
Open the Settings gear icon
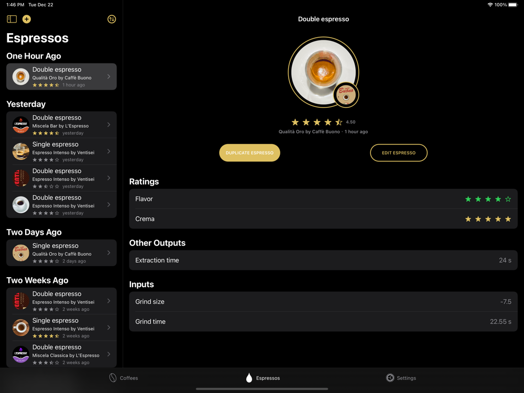pyautogui.click(x=390, y=378)
